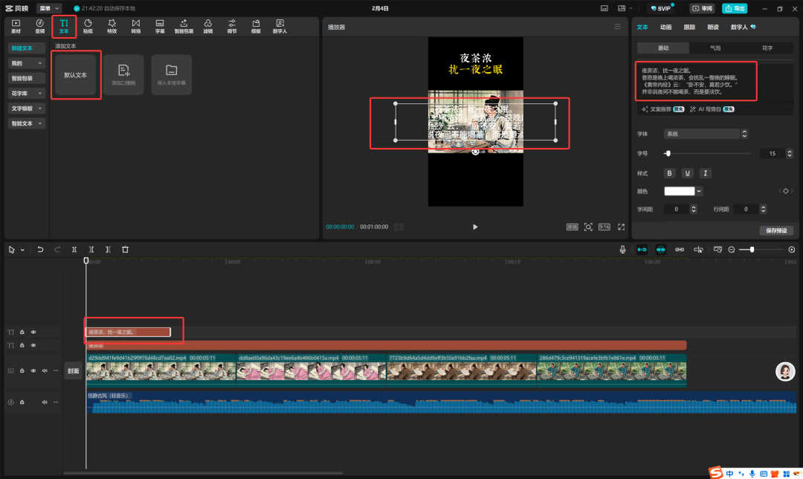This screenshot has height=479, width=803.
Task: Click the fullscreen icon in the player
Action: [x=621, y=227]
